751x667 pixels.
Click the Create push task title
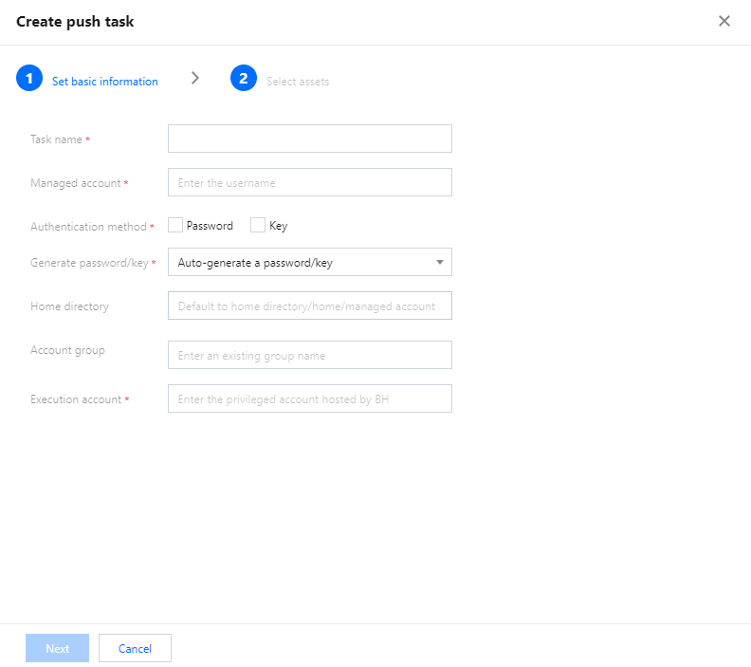click(75, 21)
